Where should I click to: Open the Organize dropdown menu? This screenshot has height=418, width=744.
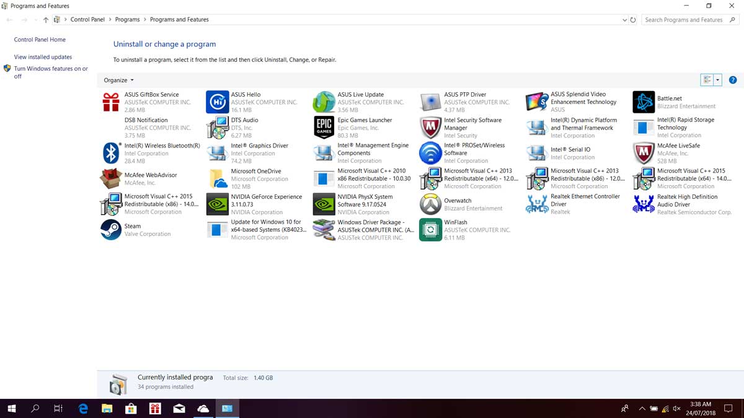click(118, 80)
